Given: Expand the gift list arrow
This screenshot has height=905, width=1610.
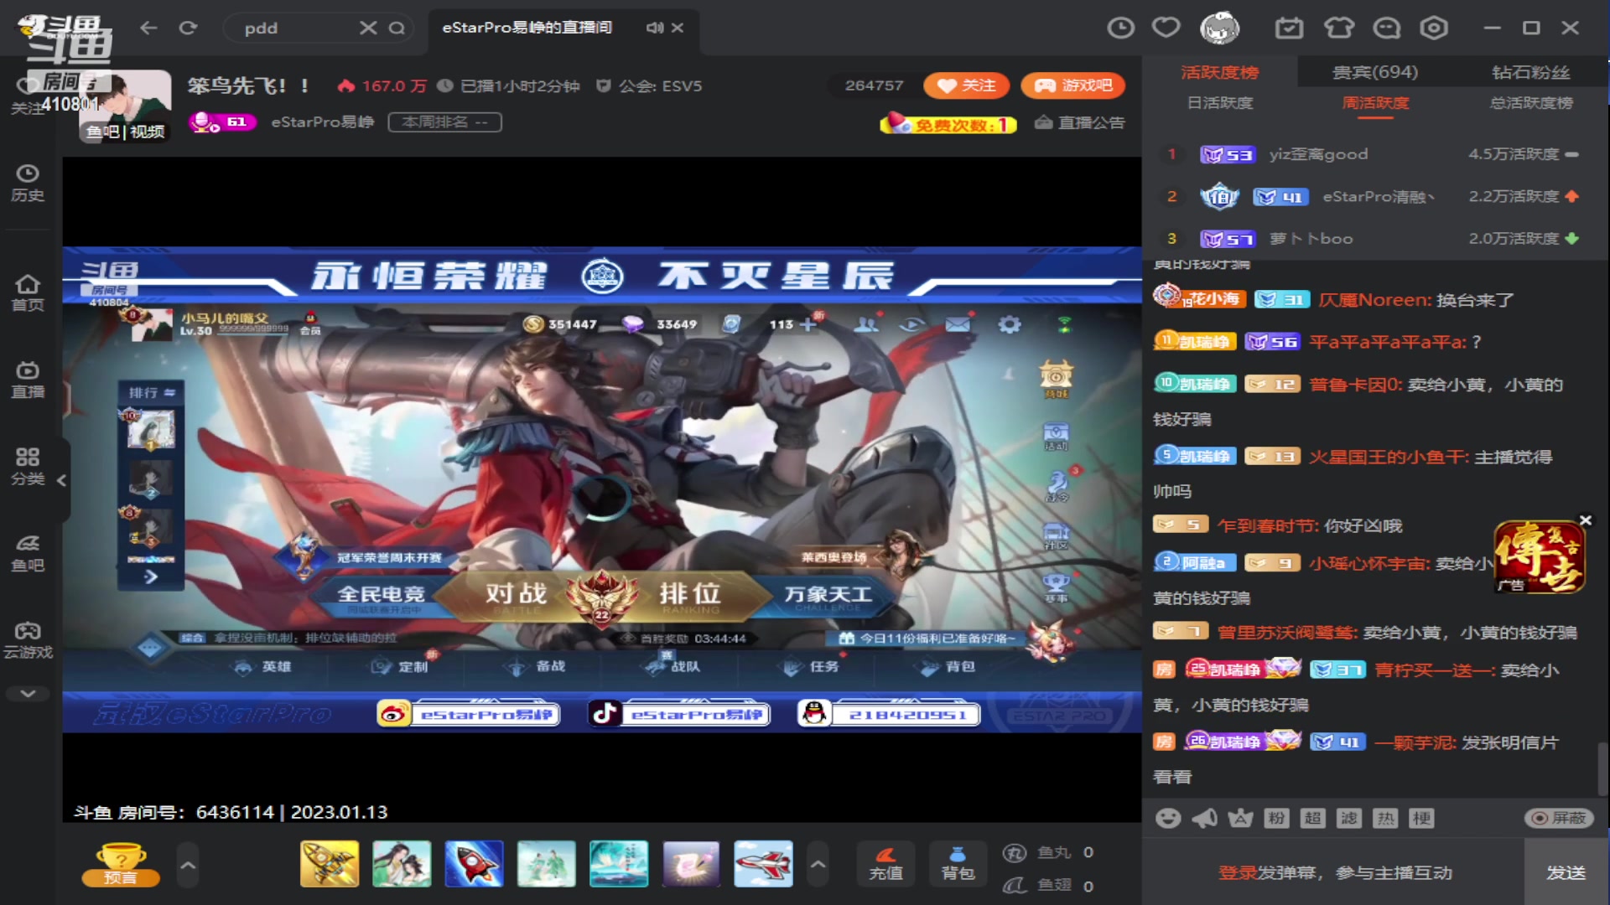Looking at the screenshot, I should tap(818, 866).
